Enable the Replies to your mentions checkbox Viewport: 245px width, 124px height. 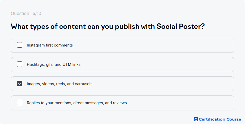pos(20,103)
